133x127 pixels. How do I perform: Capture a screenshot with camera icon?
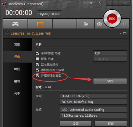(99, 24)
